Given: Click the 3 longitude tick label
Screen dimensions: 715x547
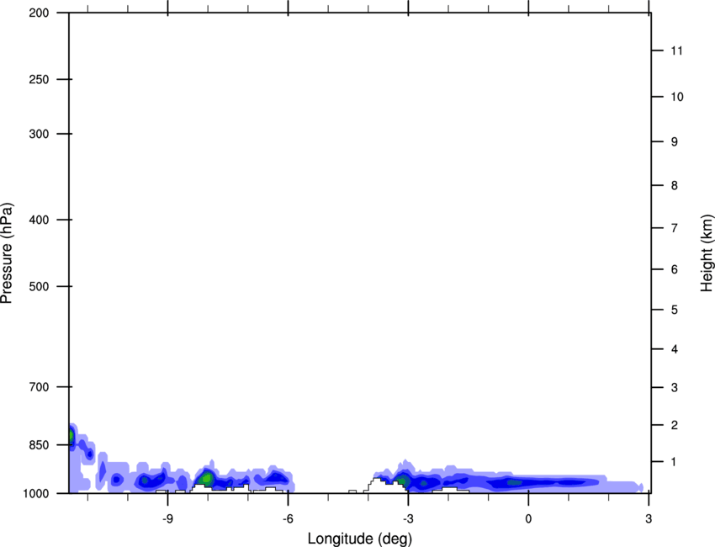Looking at the screenshot, I should (649, 518).
